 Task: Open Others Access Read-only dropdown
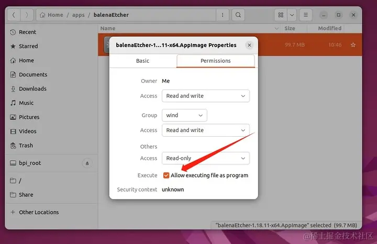206,158
